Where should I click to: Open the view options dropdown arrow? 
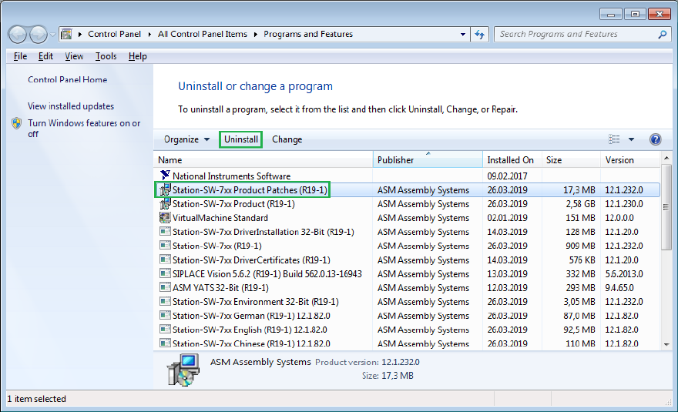[x=631, y=139]
